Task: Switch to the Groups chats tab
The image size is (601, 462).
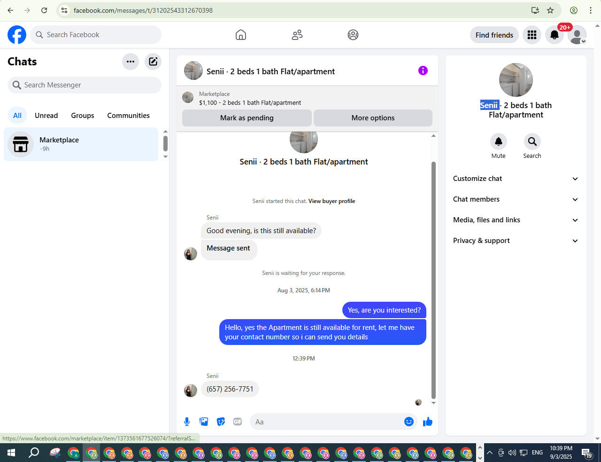Action: 83,116
